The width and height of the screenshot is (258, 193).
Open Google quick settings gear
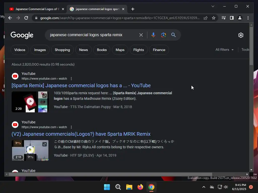point(241,35)
